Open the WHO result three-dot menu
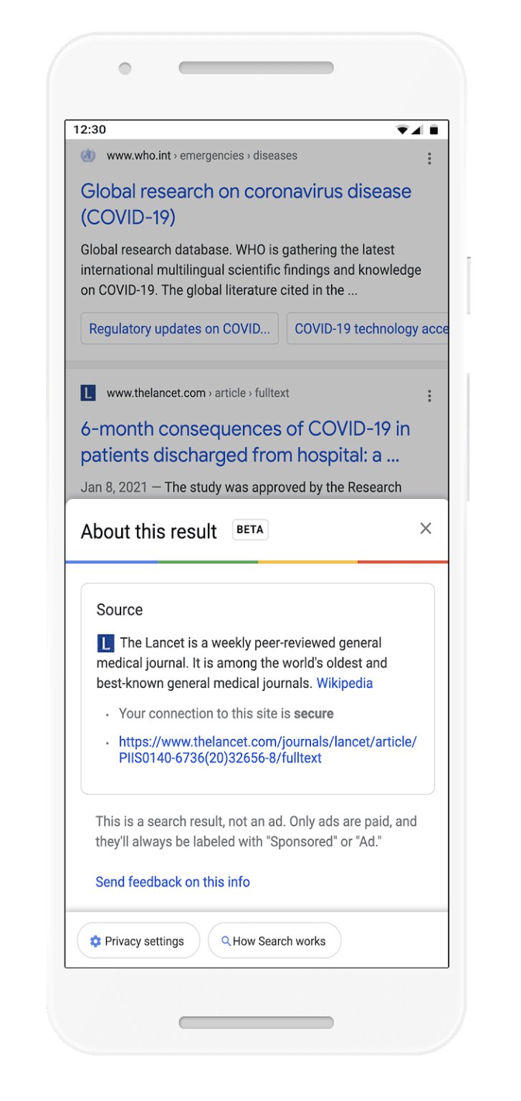The width and height of the screenshot is (521, 1101). [429, 158]
